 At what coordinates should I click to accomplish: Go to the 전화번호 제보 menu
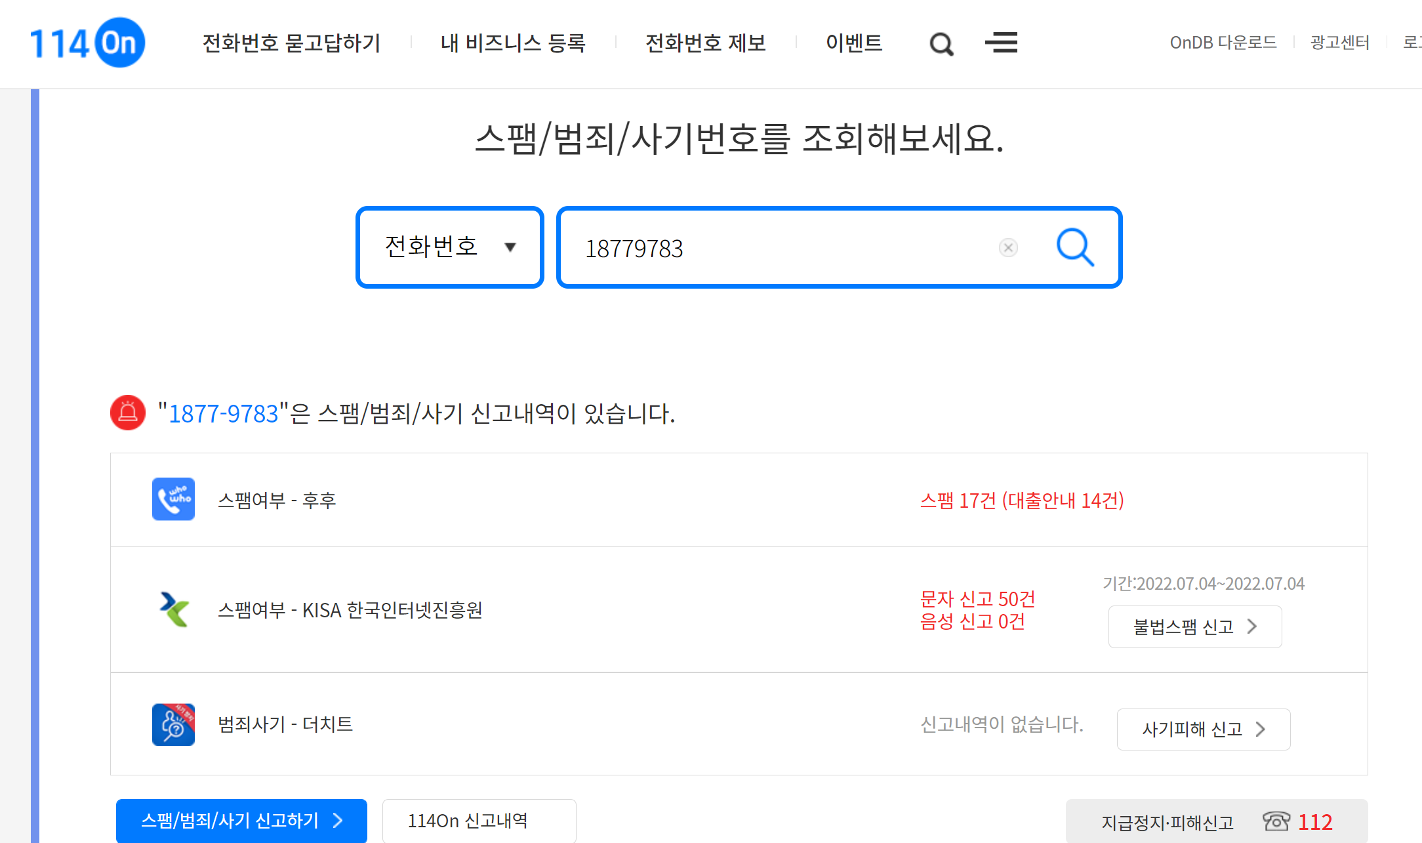706,43
